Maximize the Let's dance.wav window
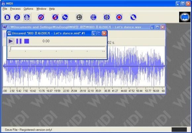Viewport: 192px width, 133px height. click(157, 27)
